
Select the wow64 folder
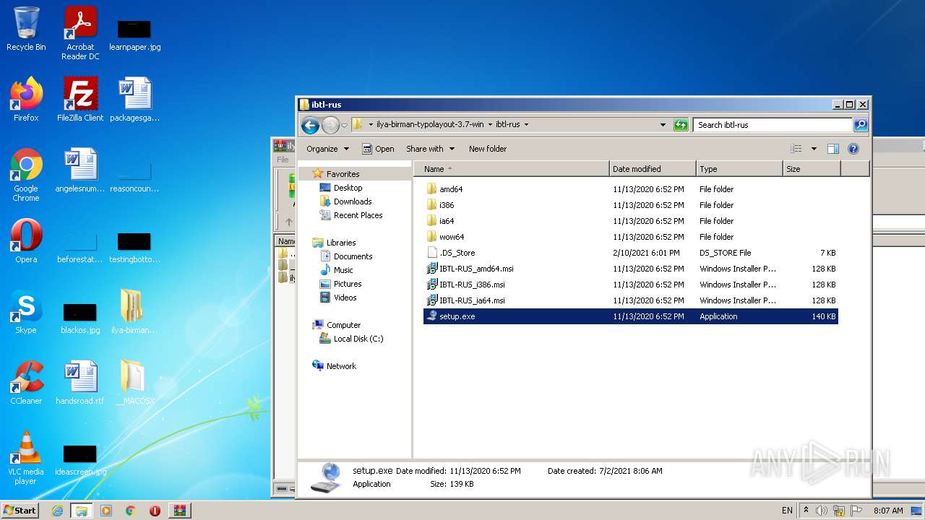pos(630,237)
